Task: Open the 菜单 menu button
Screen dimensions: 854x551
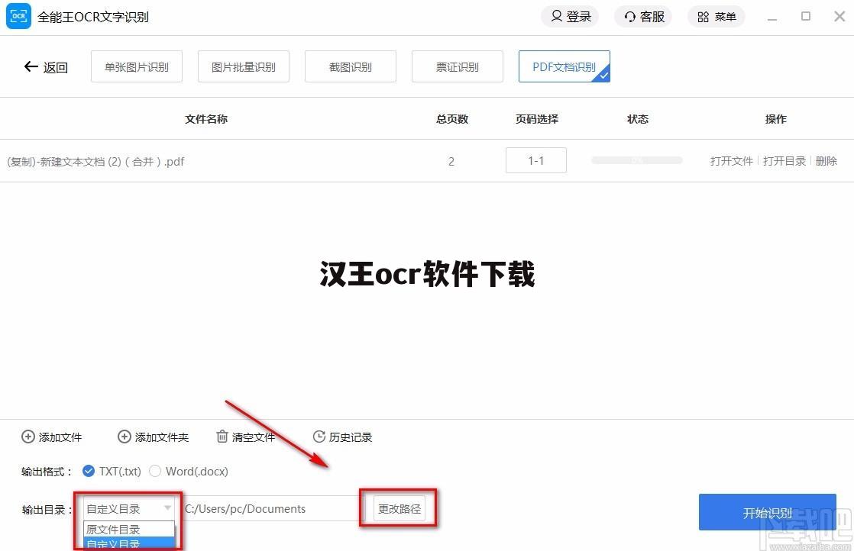Action: (x=717, y=17)
